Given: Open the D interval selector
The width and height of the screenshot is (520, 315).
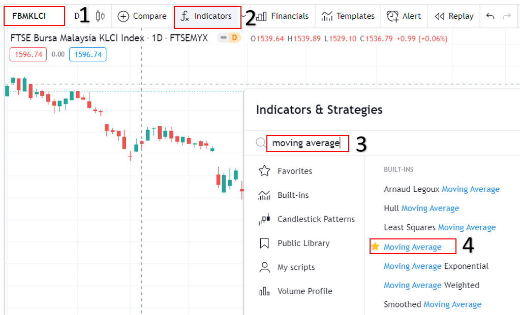Looking at the screenshot, I should 77,16.
